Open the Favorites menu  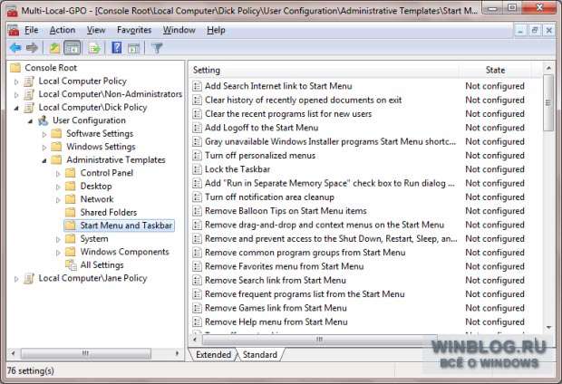[x=134, y=30]
